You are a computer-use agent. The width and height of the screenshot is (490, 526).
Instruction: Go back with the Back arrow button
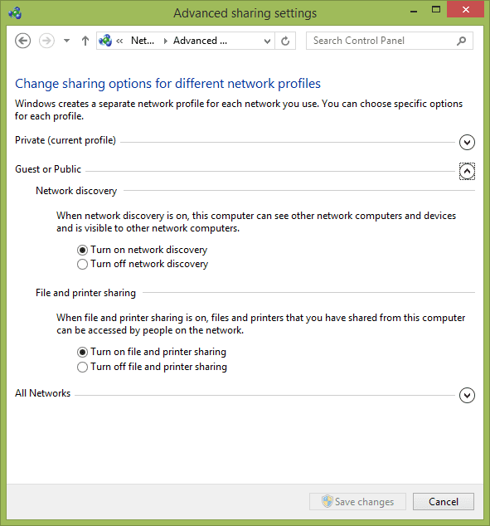22,41
